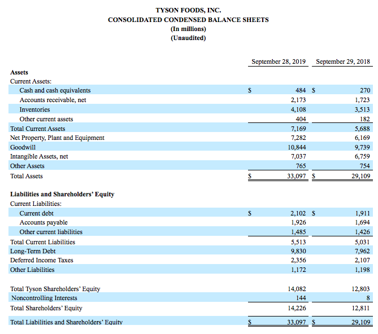Screen dimensions: 378x334
Task: Click goodwill value 9,739
Action: pos(362,147)
